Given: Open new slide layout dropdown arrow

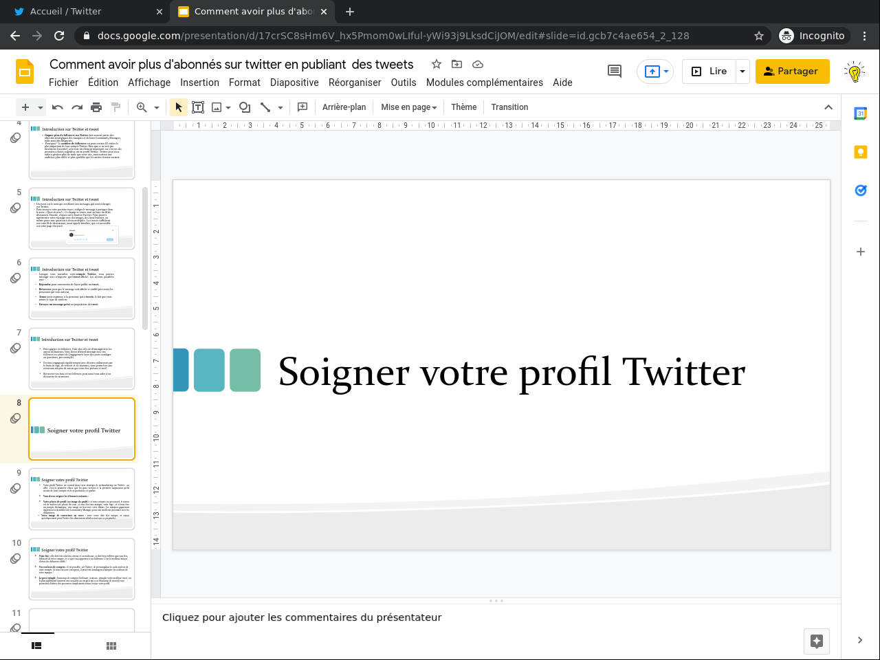Looking at the screenshot, I should click(x=41, y=107).
